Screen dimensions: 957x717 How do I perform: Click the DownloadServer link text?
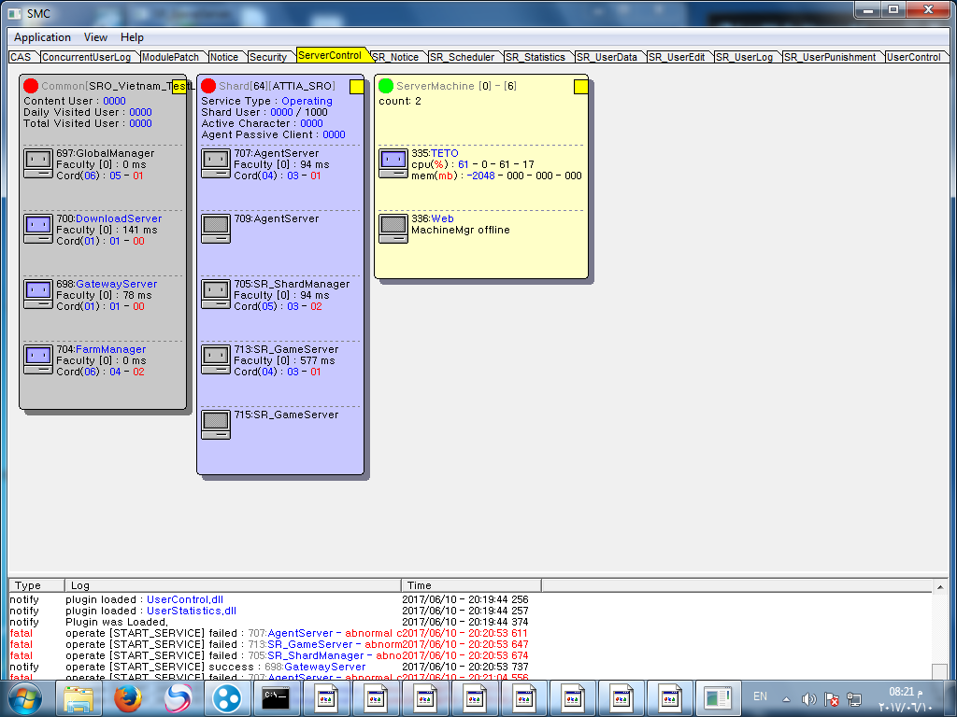pos(119,218)
